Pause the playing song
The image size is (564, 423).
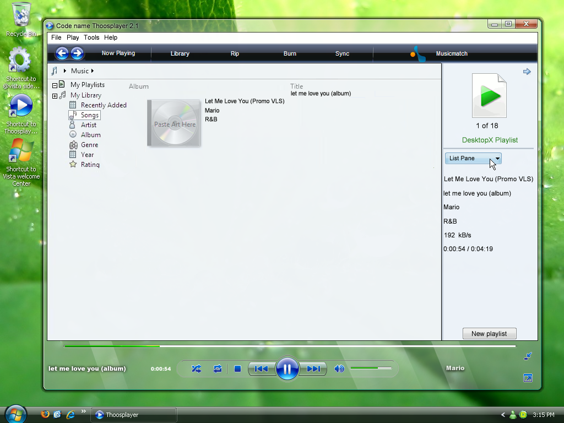[287, 368]
